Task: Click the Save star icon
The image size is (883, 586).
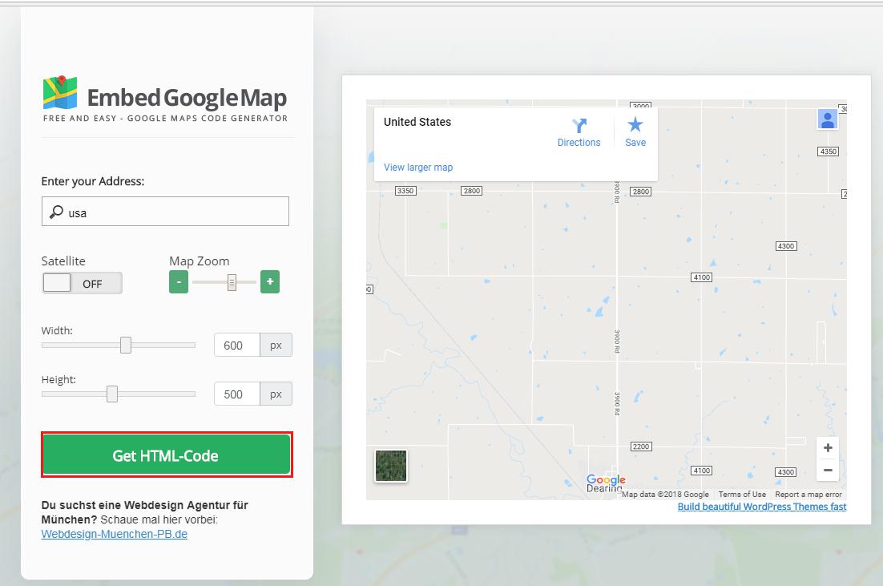Action: tap(635, 124)
